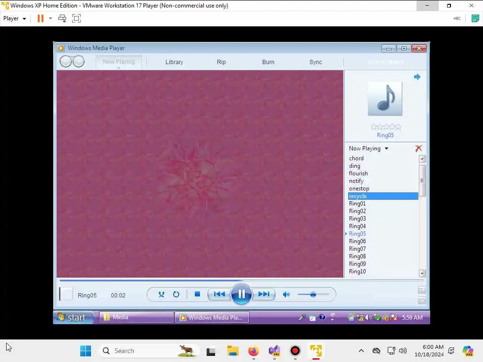Select 'Ring09' in the playlist
The width and height of the screenshot is (483, 362).
[x=358, y=264]
